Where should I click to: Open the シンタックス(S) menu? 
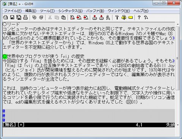tap(71, 11)
